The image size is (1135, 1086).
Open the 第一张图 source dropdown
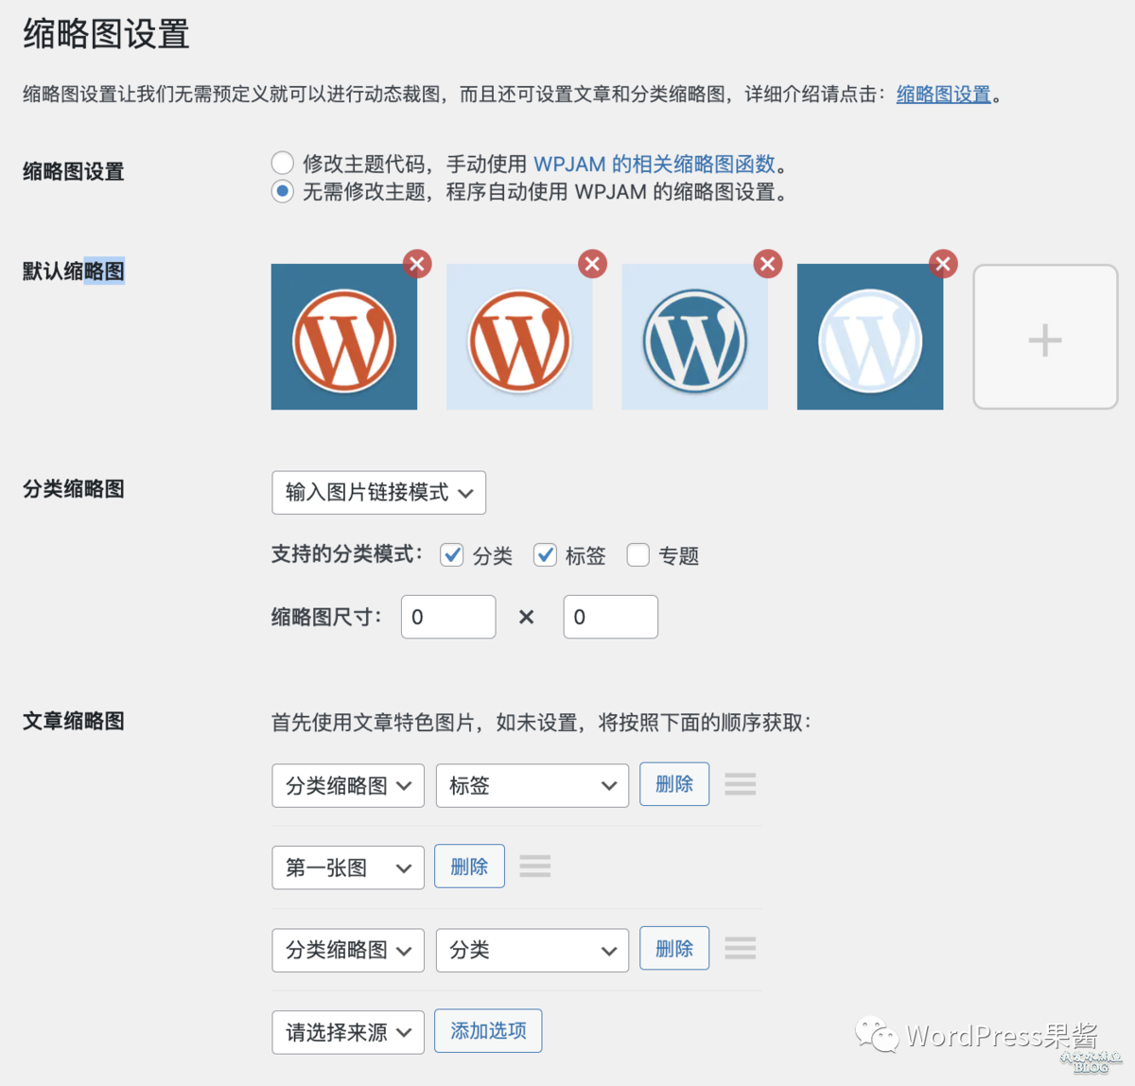[x=348, y=867]
